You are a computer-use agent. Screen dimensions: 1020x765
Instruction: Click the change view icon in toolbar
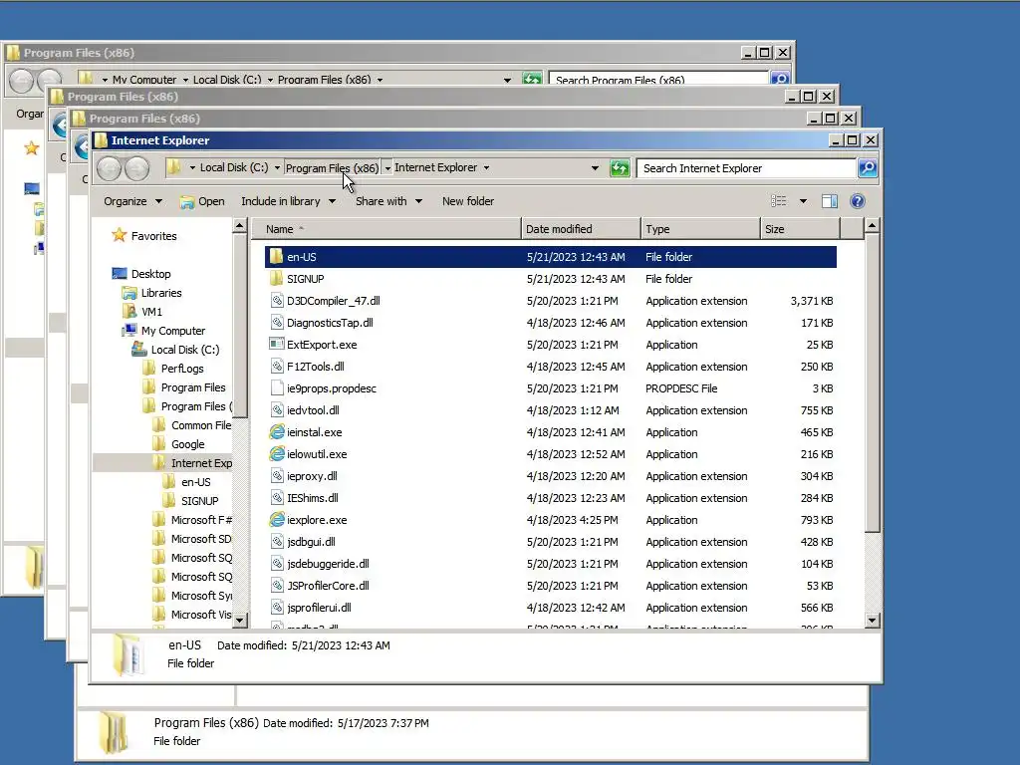pos(779,201)
